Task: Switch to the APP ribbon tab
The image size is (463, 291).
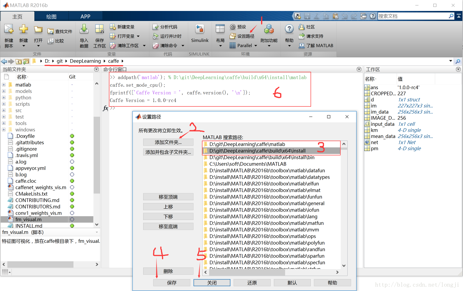Action: (85, 17)
